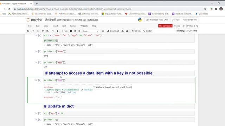The image size is (225, 126).
Task: Select the In [3] print Age cell
Action: (119, 62)
